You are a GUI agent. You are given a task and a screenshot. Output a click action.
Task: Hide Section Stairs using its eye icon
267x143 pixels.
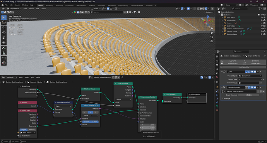tap(262, 31)
